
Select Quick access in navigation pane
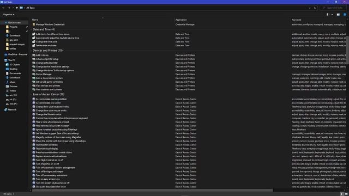(x=14, y=22)
